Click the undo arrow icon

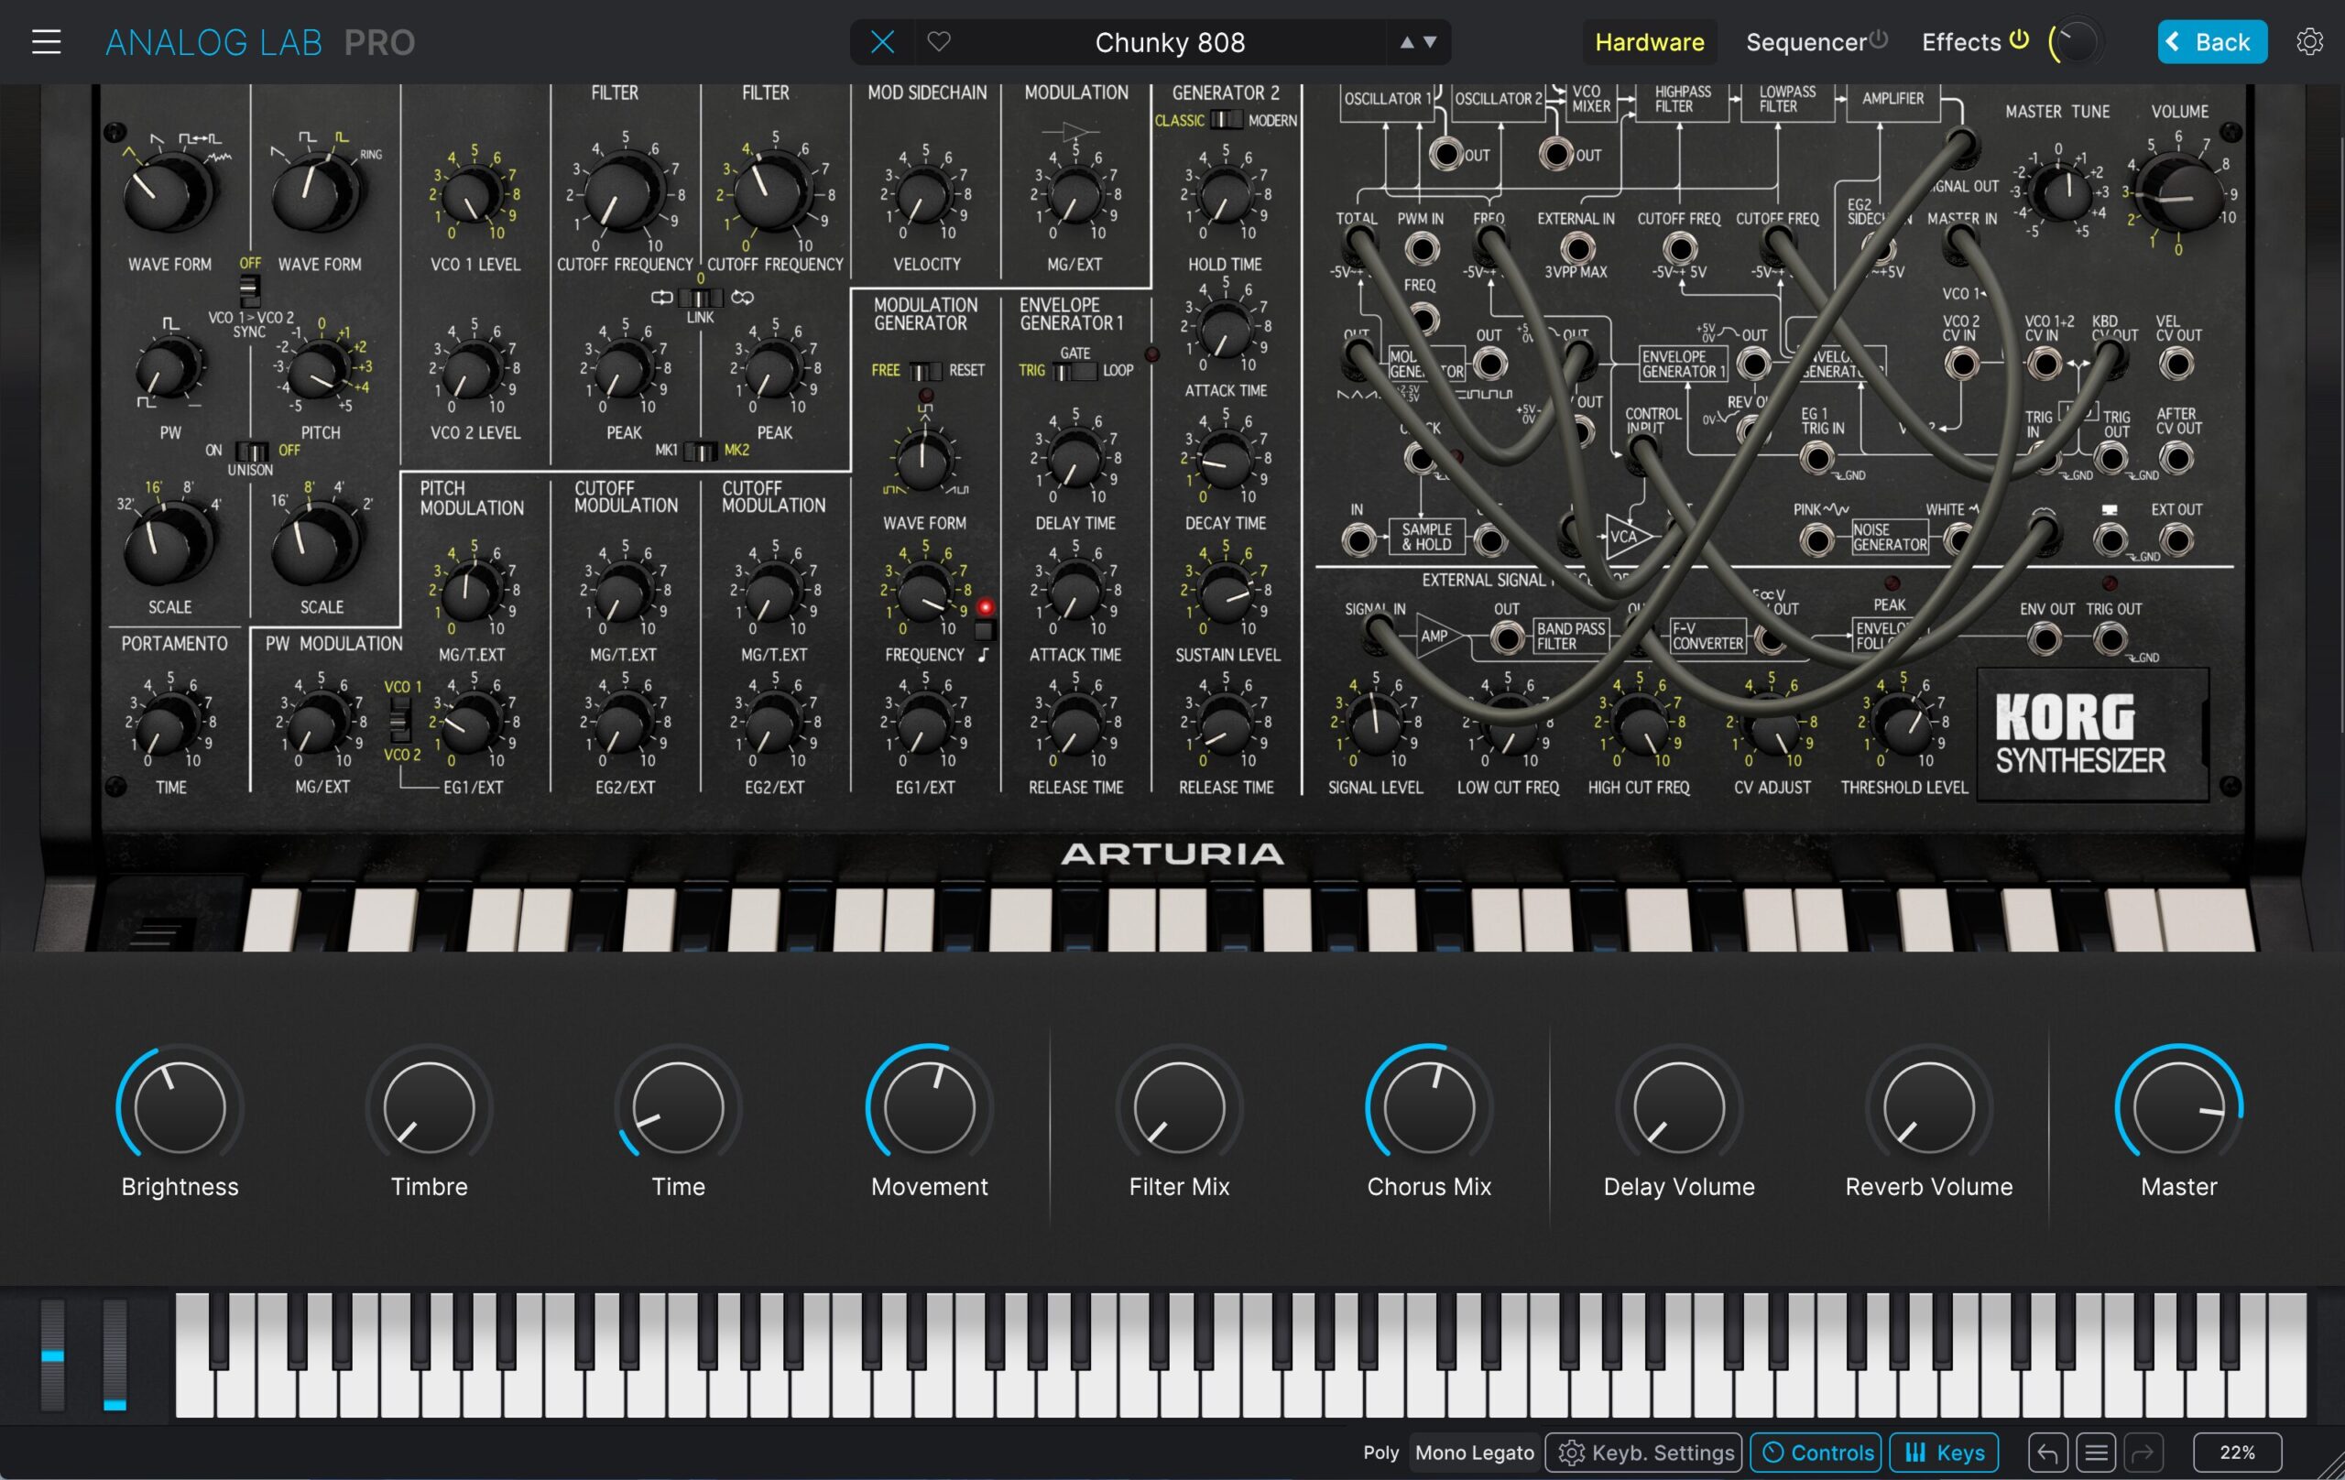click(x=2047, y=1453)
